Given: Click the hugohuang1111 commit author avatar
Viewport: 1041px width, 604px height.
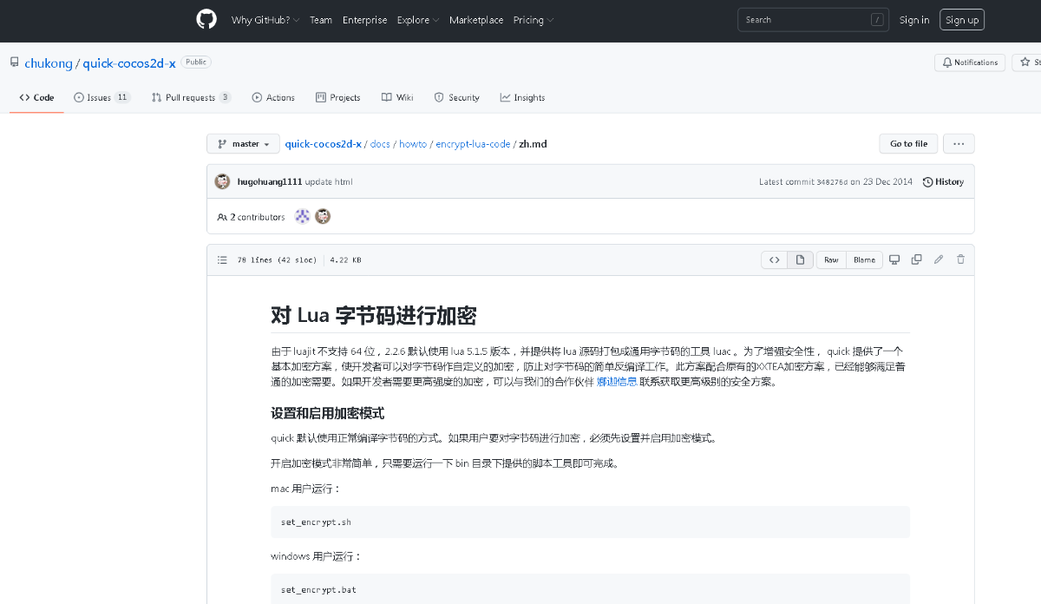Looking at the screenshot, I should [x=223, y=181].
